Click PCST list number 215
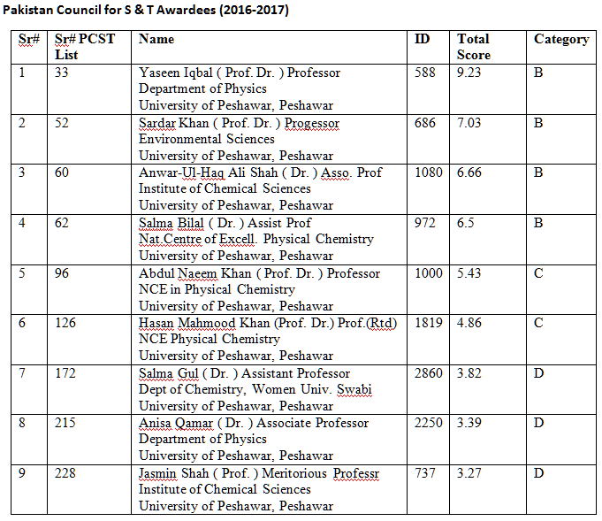Screen dimensions: 602x521 click(x=65, y=422)
